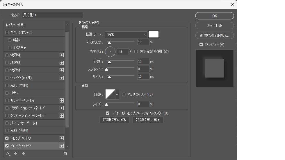The image size is (285, 160).
Task: Select the パターンオーバーレイ effect row
Action: click(x=34, y=123)
